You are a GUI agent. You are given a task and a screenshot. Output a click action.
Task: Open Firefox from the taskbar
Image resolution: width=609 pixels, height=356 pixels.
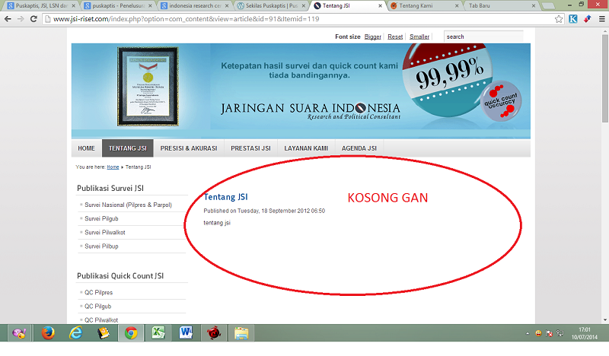(48, 333)
